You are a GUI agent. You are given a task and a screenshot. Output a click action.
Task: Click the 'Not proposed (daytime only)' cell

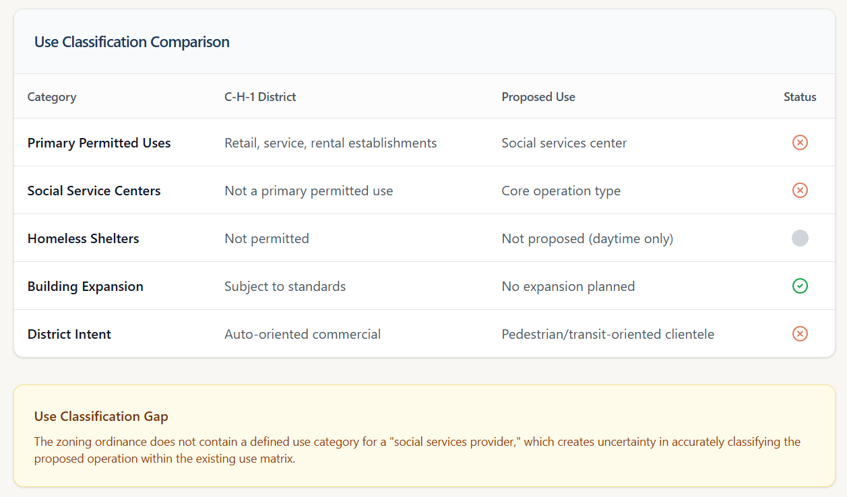[x=587, y=238]
